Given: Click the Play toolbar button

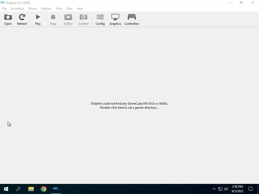Looking at the screenshot, I should [x=38, y=19].
